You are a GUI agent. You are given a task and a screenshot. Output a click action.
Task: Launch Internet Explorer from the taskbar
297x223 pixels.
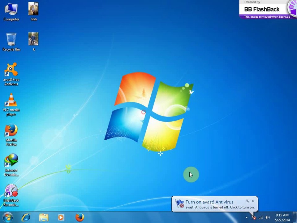pos(26,217)
